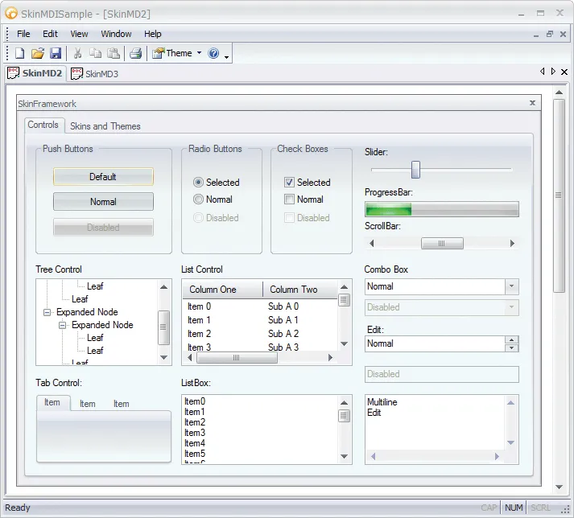Viewport: 574px width, 518px height.
Task: Click the Cut scissors icon
Action: point(77,53)
